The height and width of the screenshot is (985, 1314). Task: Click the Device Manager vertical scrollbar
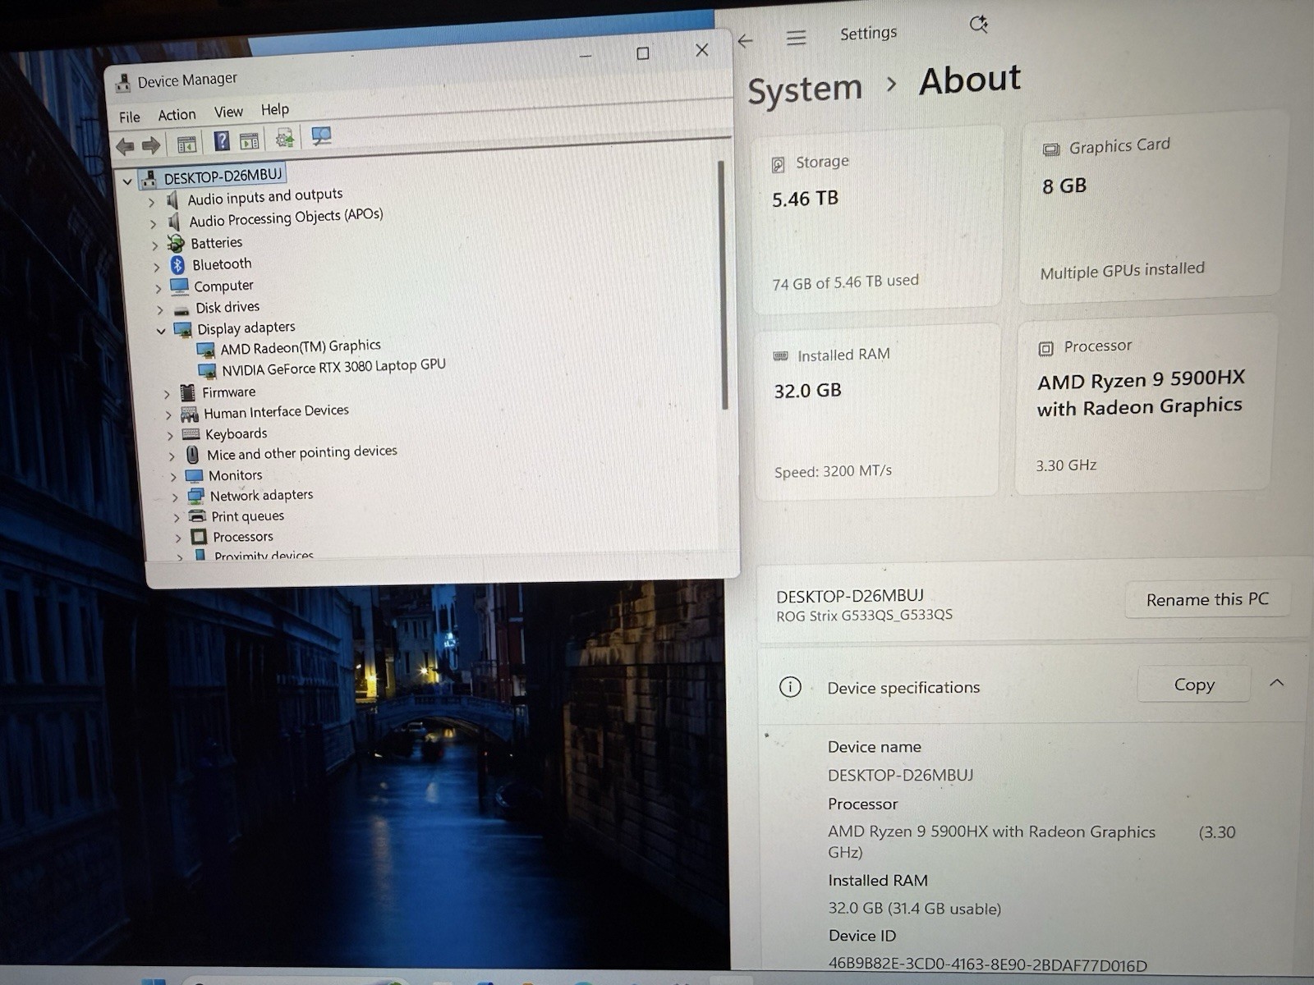coord(723,286)
